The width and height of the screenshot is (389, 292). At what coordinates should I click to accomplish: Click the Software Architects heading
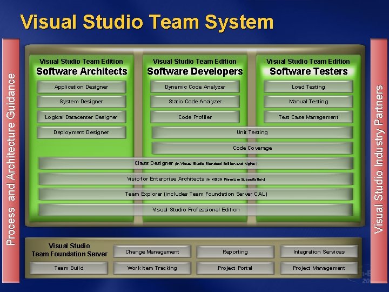pos(82,71)
